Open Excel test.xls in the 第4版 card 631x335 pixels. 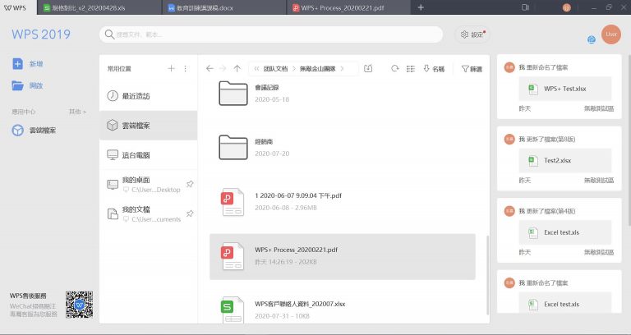click(565, 232)
